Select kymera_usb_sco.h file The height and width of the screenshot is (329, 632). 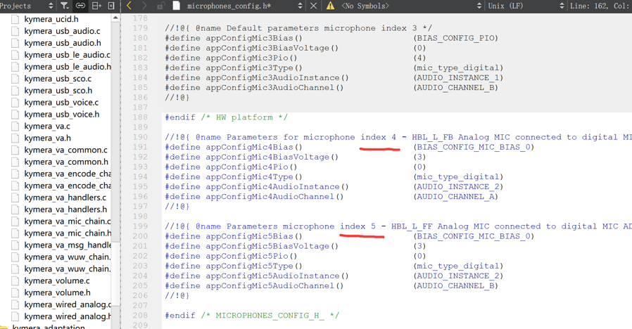pos(58,90)
